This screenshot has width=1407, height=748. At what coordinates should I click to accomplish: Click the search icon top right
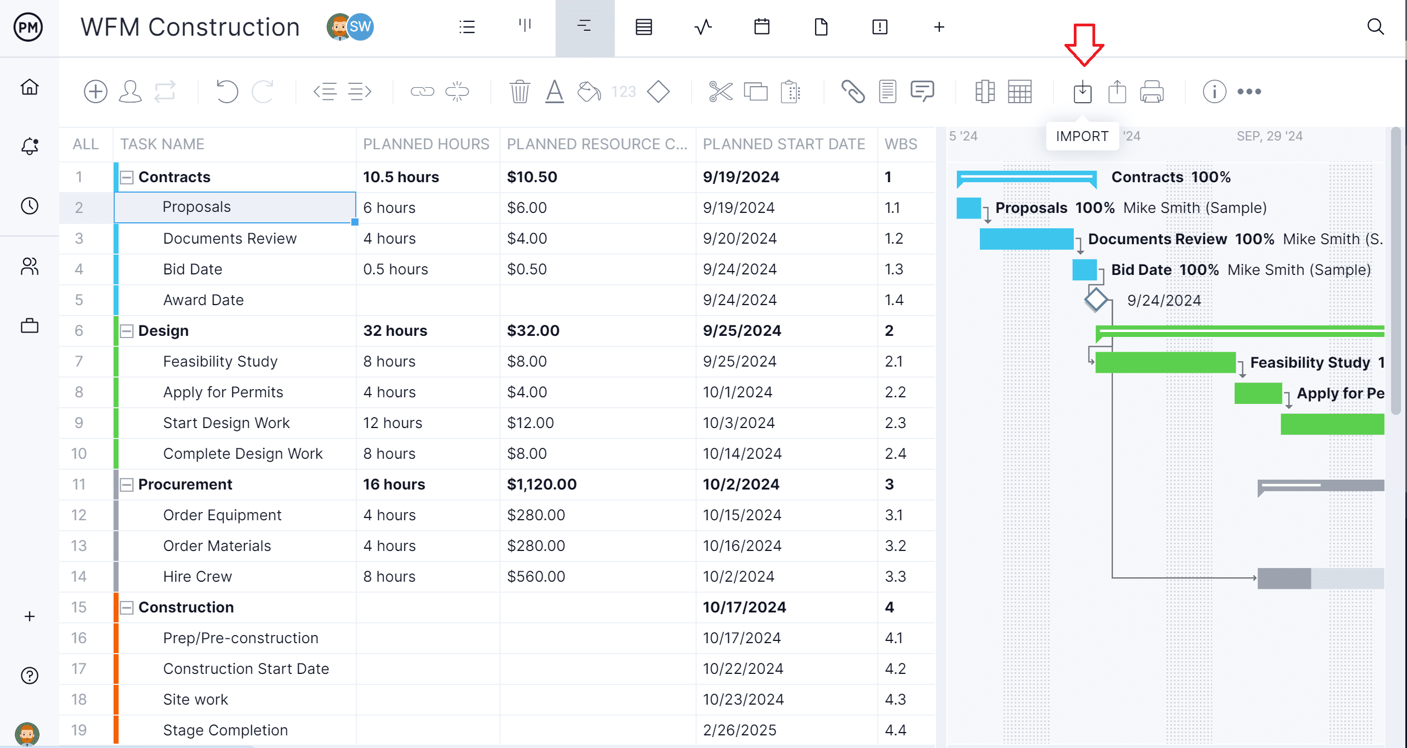pyautogui.click(x=1375, y=26)
